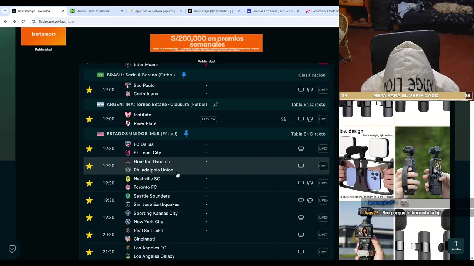Open Tabla En Directo for Argentina league
The height and width of the screenshot is (266, 474).
coord(308,105)
